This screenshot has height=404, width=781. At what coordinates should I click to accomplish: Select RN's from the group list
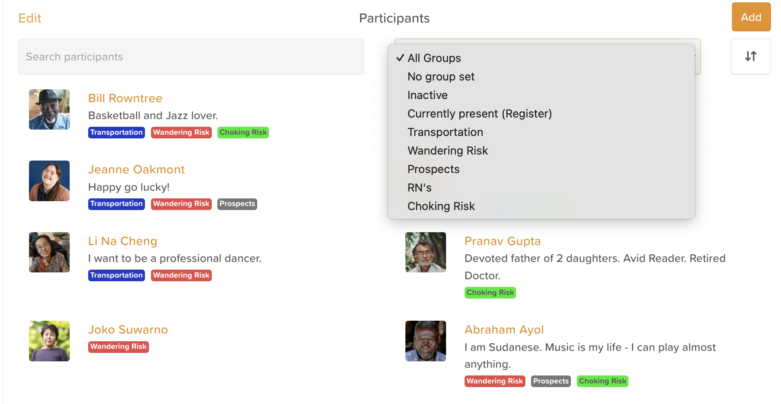pos(419,188)
